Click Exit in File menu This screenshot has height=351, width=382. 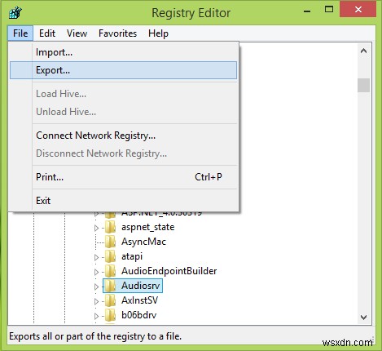pyautogui.click(x=123, y=201)
